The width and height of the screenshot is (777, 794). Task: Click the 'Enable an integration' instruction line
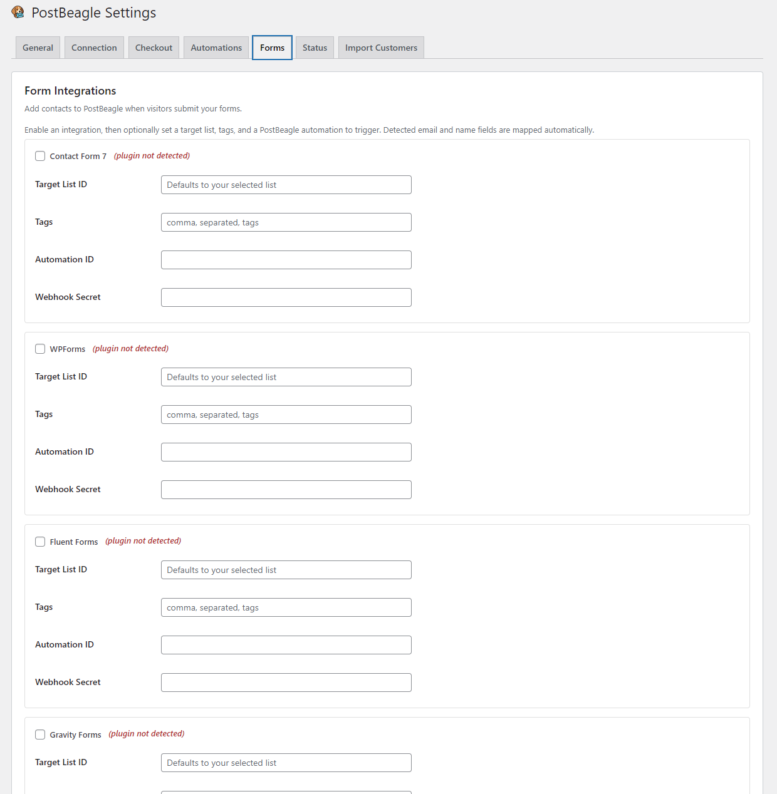coord(310,130)
